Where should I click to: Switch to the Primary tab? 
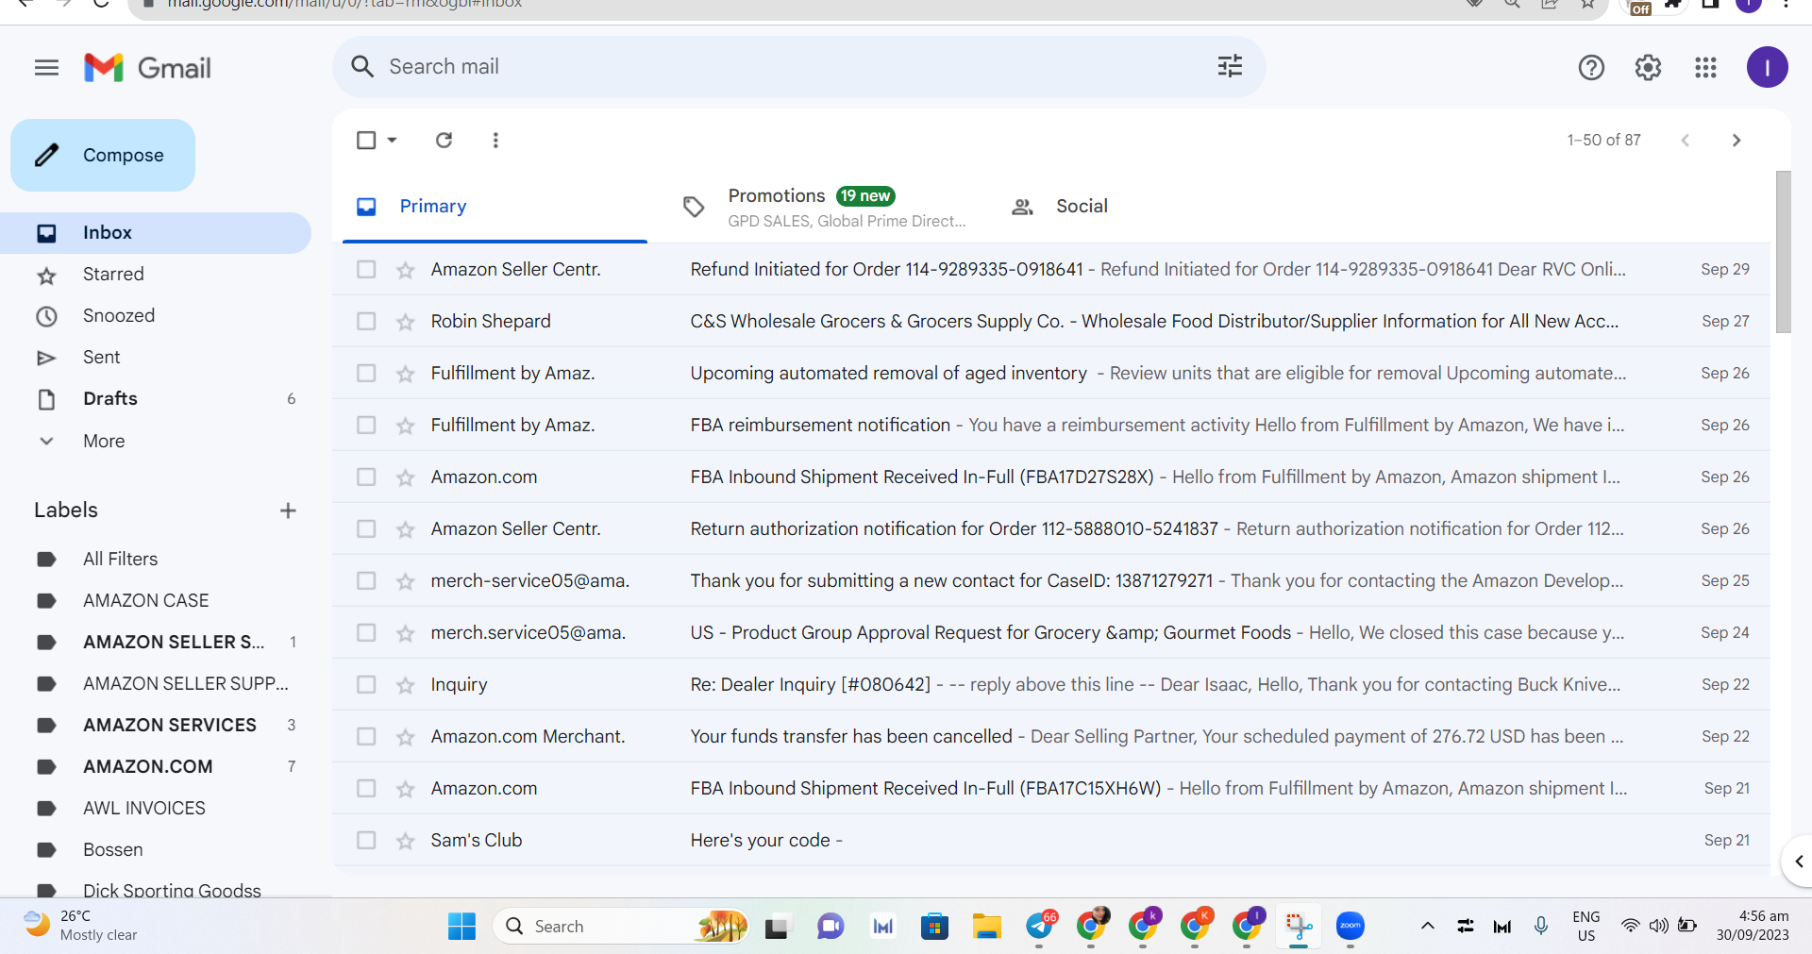pyautogui.click(x=495, y=207)
